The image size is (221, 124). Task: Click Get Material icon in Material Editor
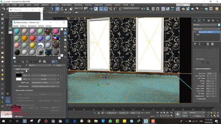tap(15, 62)
